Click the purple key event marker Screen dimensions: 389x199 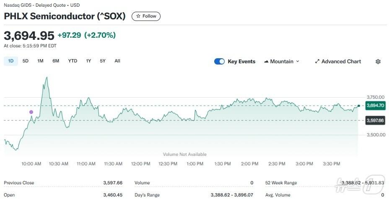point(31,112)
